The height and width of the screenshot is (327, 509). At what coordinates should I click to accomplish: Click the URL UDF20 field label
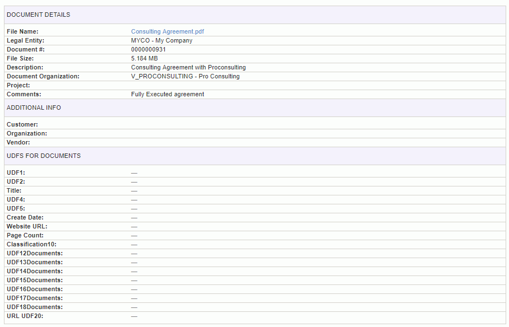[25, 316]
